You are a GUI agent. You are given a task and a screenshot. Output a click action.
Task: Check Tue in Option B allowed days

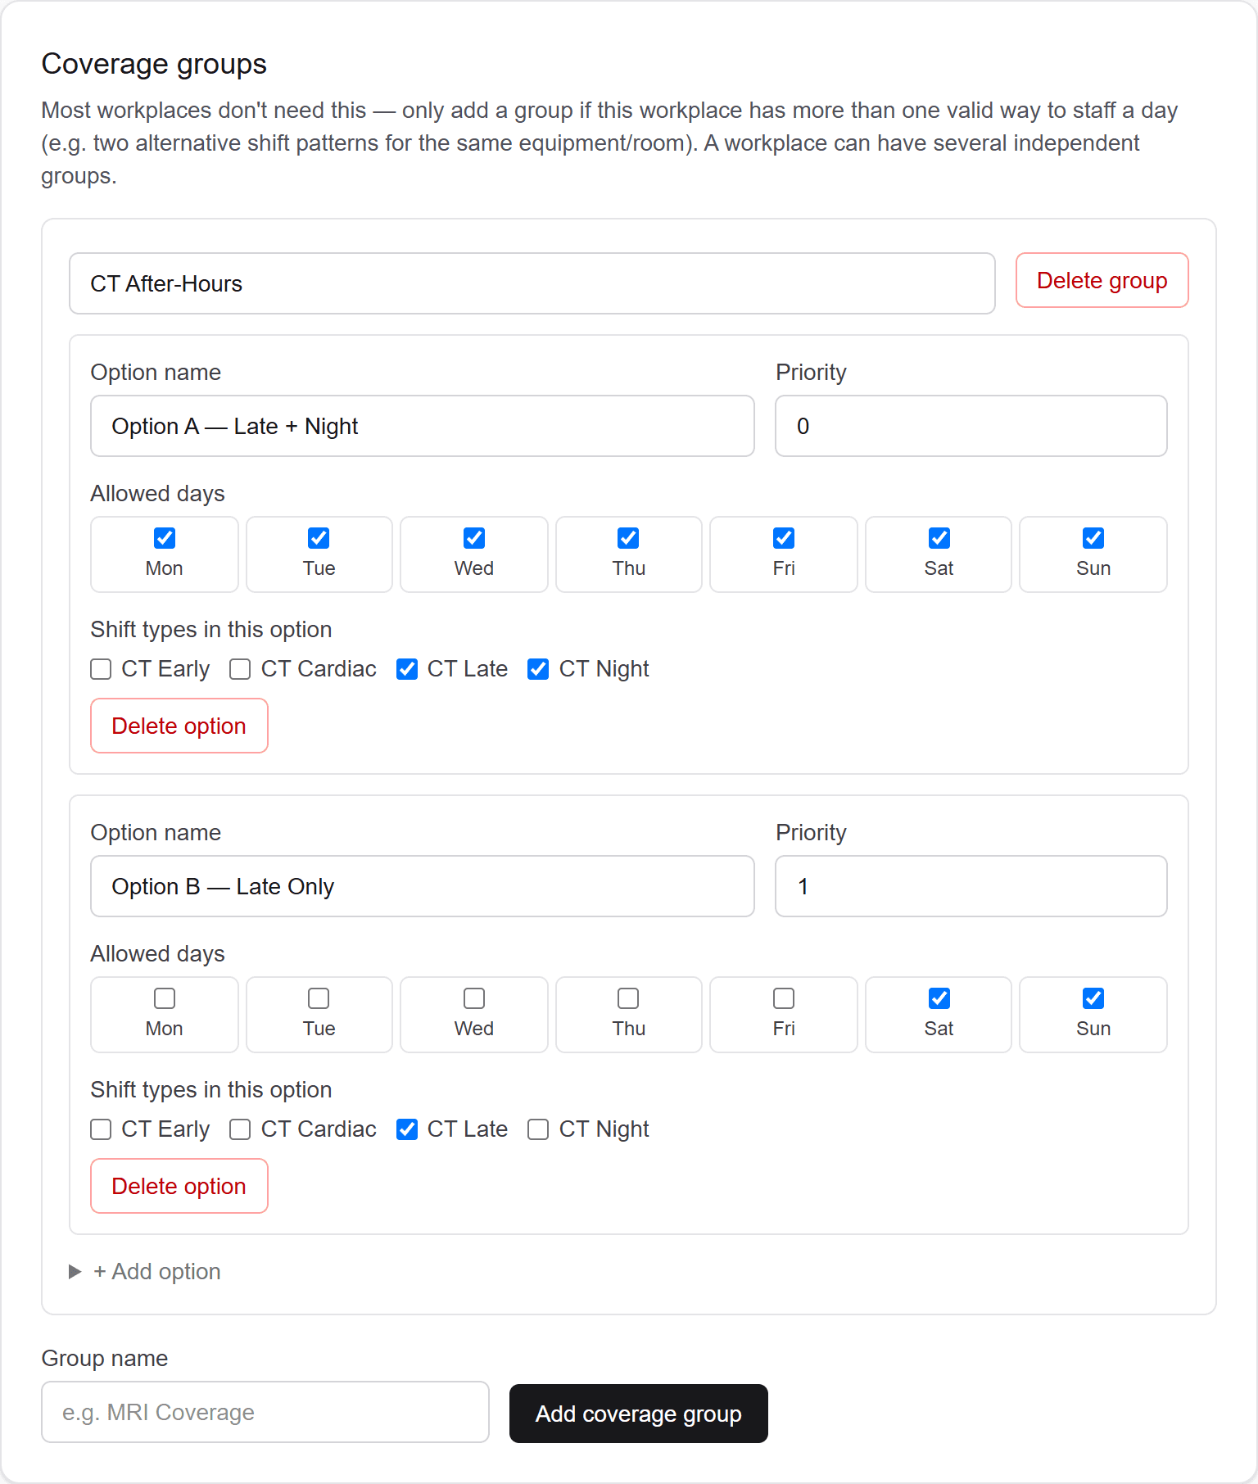319,998
